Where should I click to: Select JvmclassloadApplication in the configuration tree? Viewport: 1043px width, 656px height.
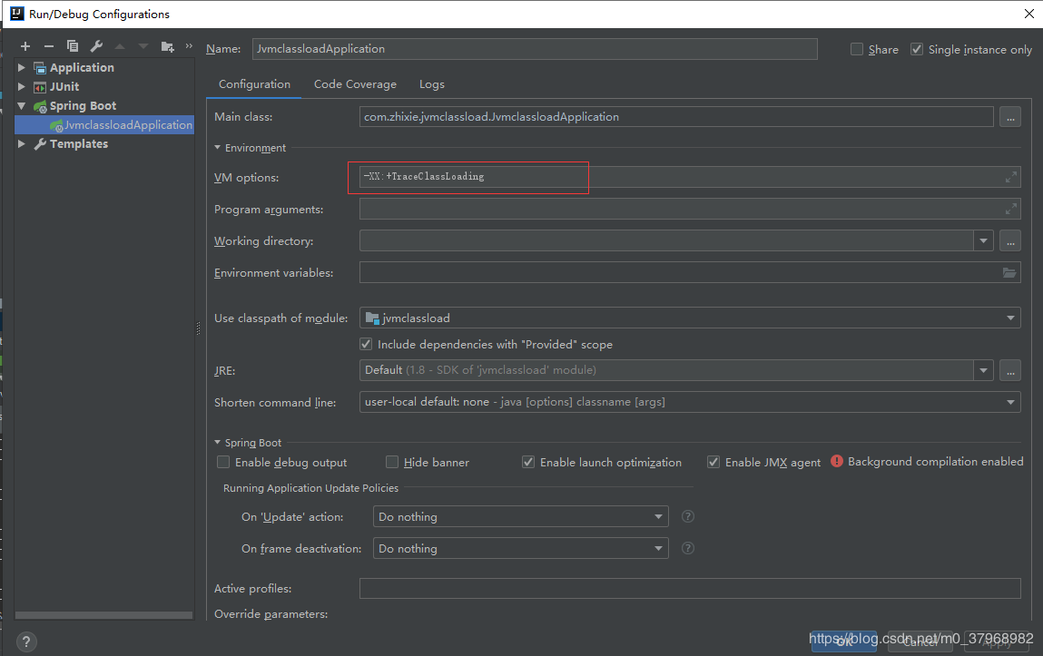[x=127, y=125]
